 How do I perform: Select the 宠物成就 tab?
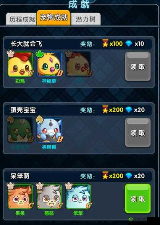[x=53, y=18]
